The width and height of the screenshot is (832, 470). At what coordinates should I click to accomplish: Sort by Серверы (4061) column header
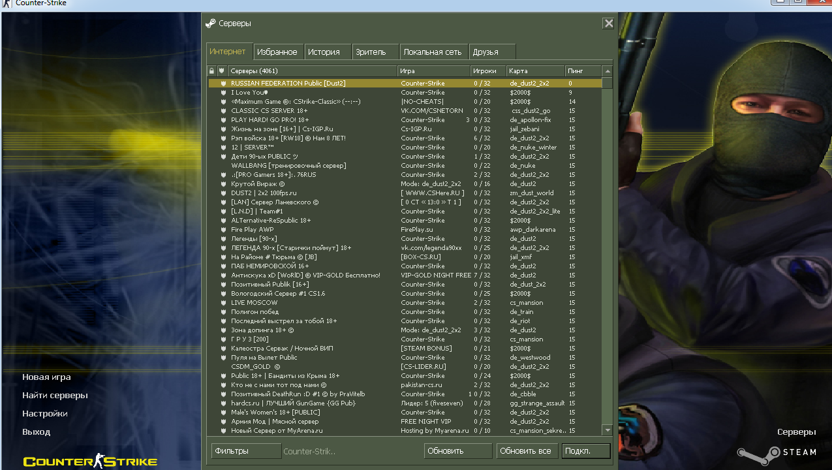point(312,70)
